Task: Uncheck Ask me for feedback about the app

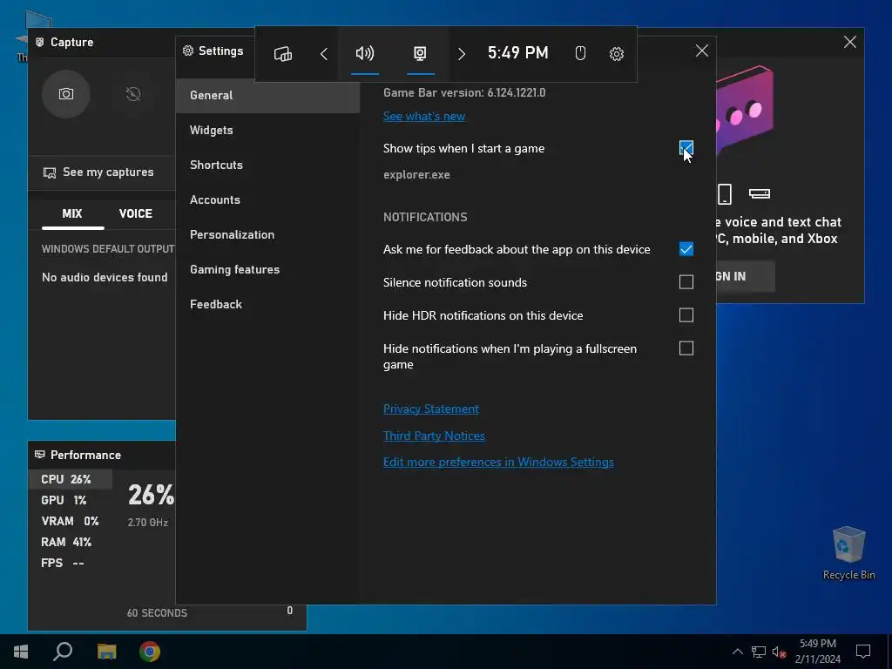Action: pos(686,249)
